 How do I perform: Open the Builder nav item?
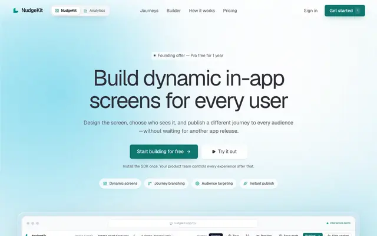[173, 11]
